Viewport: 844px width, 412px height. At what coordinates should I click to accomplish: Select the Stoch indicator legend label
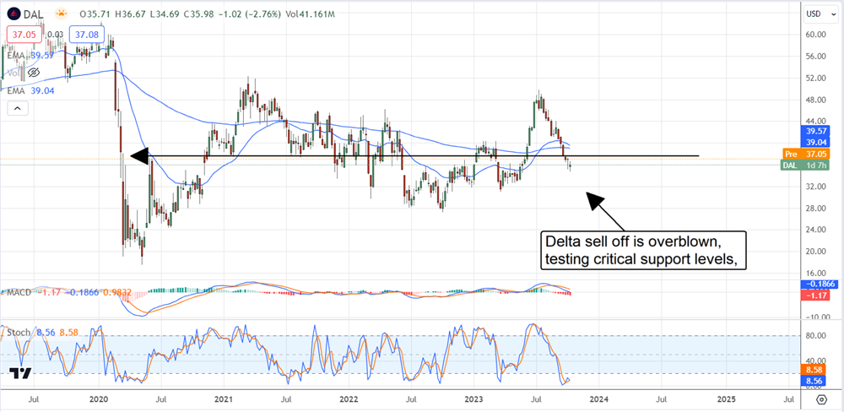tap(17, 334)
